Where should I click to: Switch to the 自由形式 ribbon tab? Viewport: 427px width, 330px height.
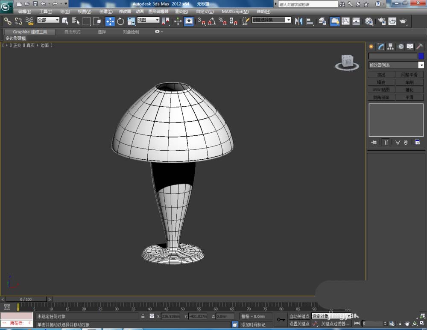[72, 32]
